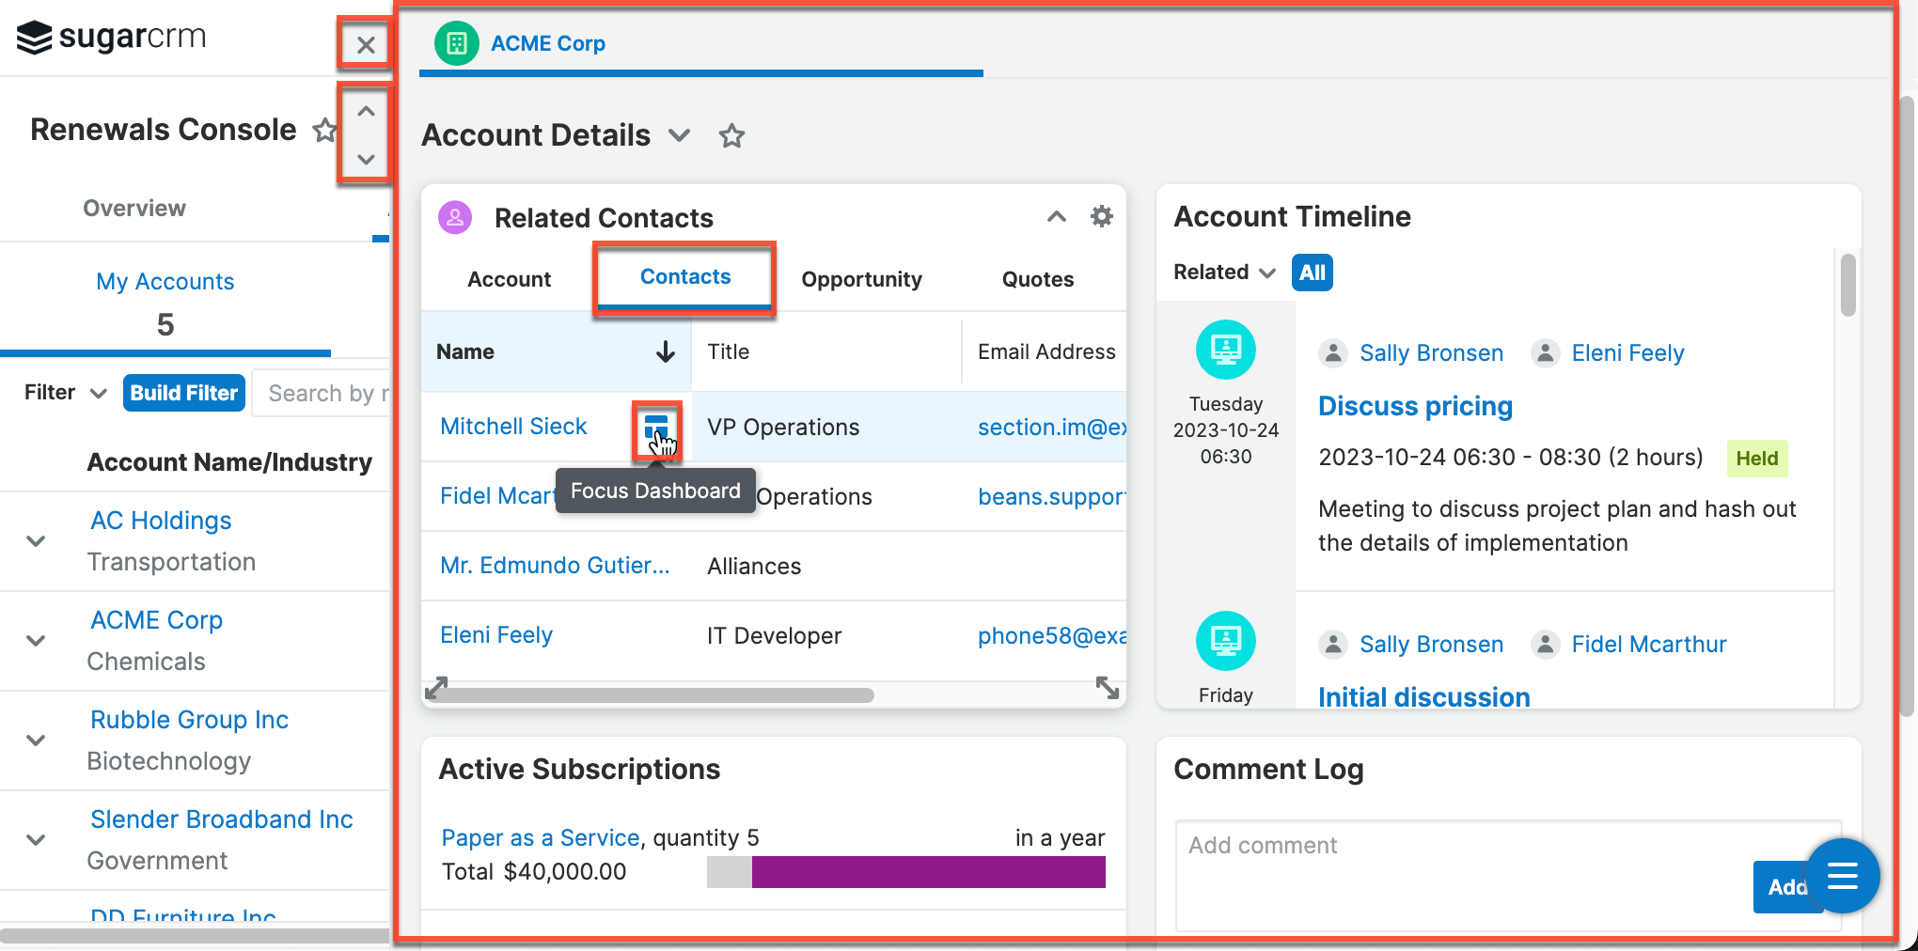This screenshot has width=1918, height=951.
Task: Click dashlet resize handle at bottom left
Action: click(436, 688)
